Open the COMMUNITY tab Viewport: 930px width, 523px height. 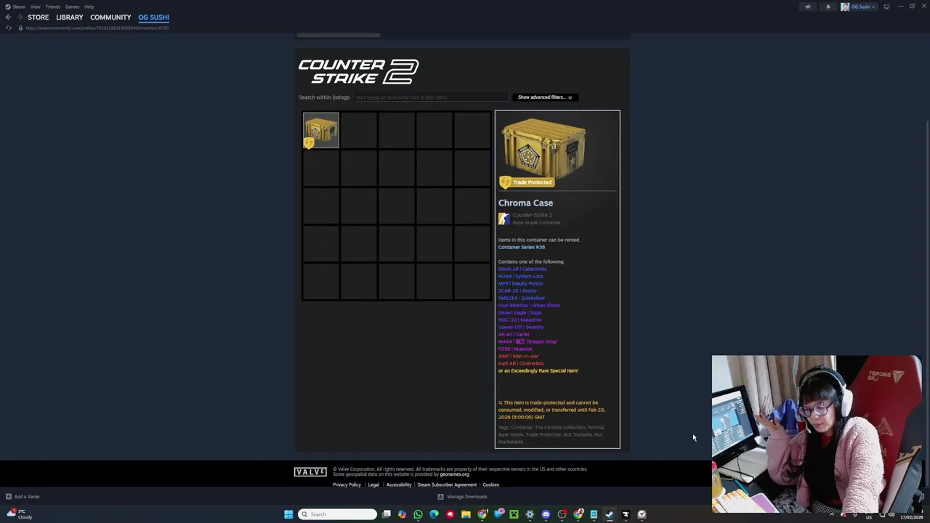pos(110,17)
